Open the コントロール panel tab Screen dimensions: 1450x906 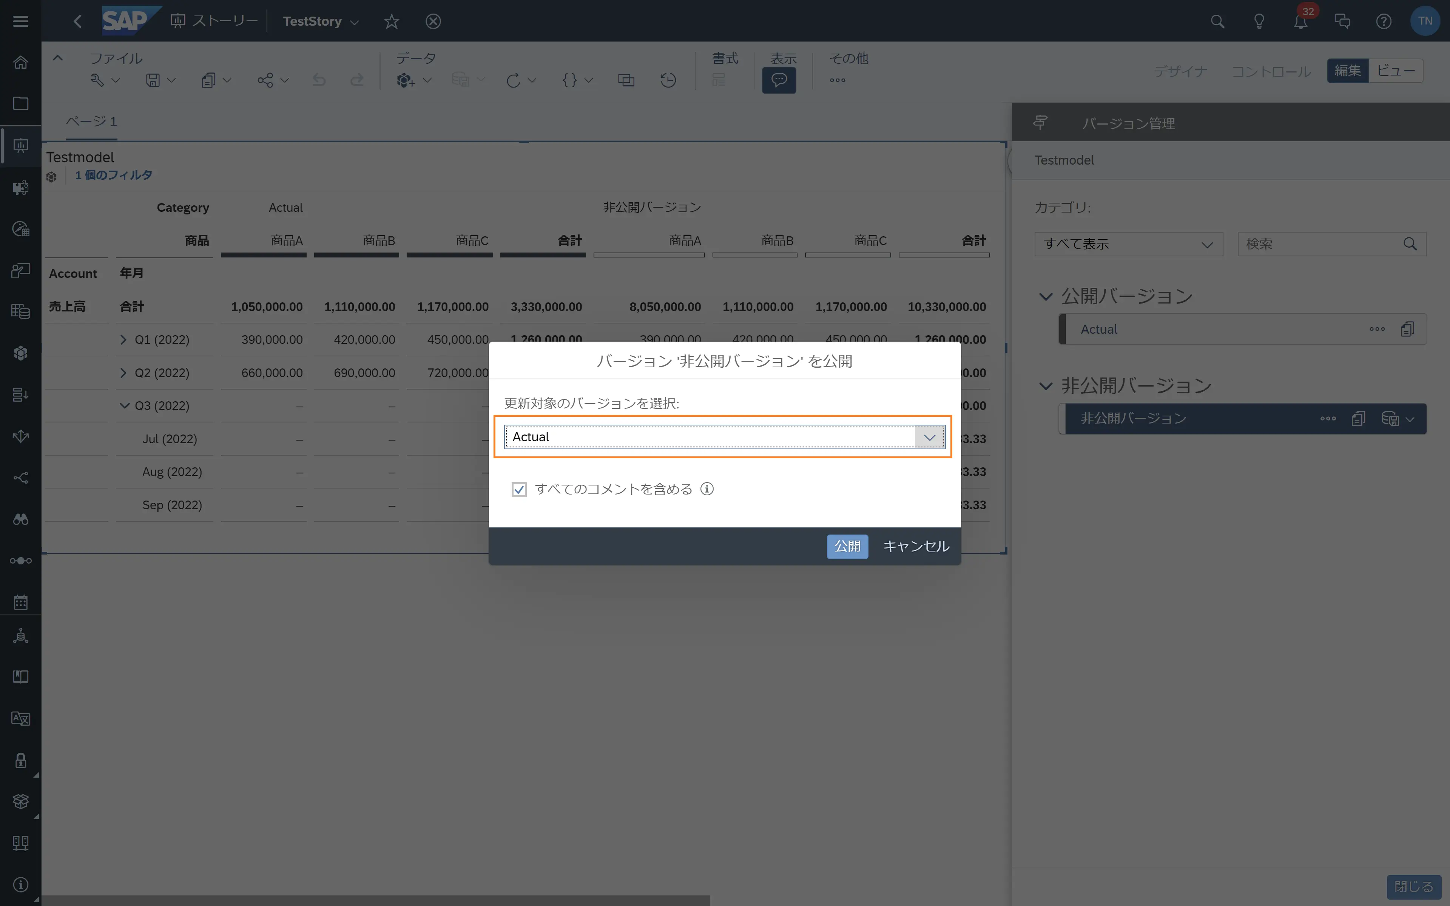1271,71
